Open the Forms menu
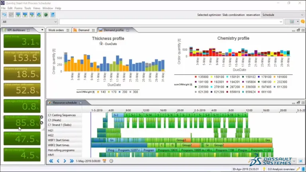 18,8
